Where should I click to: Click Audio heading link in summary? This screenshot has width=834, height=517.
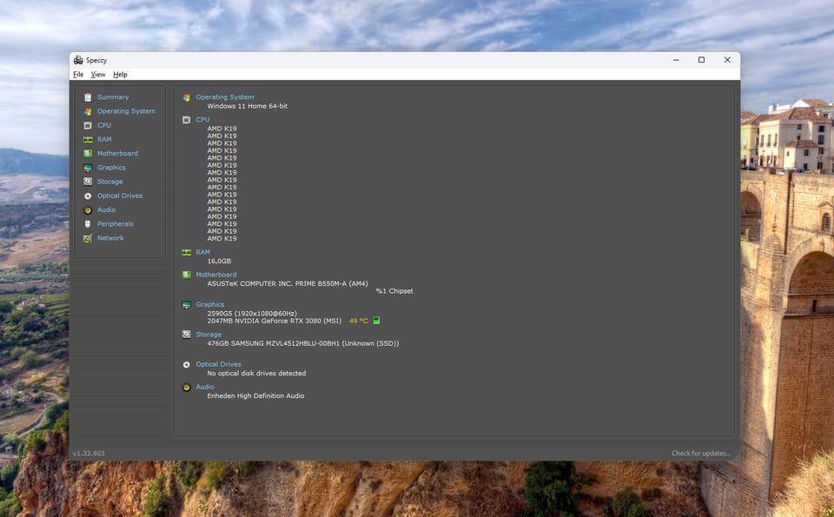click(x=205, y=387)
